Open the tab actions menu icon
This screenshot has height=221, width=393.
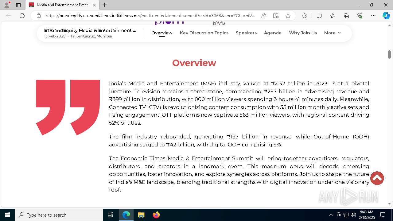pyautogui.click(x=18, y=5)
